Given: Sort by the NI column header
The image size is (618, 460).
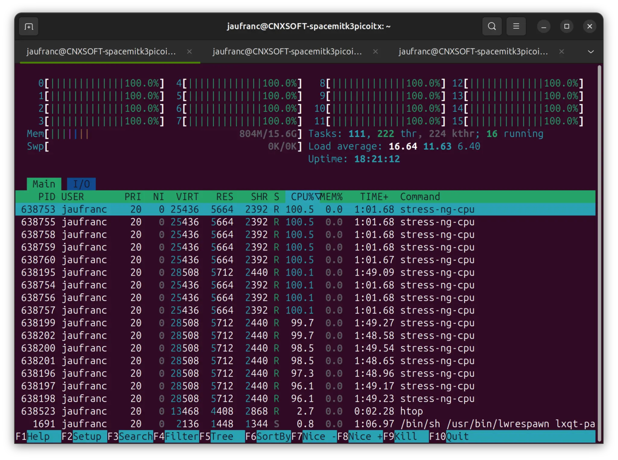Looking at the screenshot, I should point(158,197).
